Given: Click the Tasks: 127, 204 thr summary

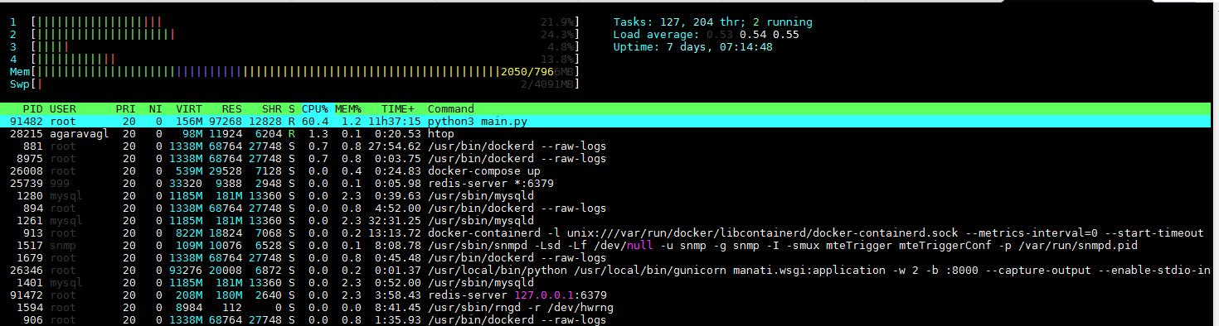Looking at the screenshot, I should tap(713, 22).
